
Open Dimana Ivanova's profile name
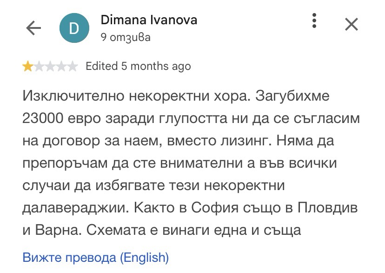(149, 20)
